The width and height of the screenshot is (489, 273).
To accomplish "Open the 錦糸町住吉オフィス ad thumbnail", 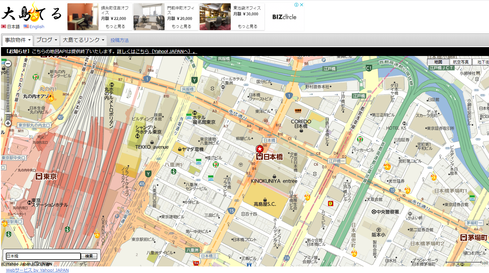I will pos(83,17).
